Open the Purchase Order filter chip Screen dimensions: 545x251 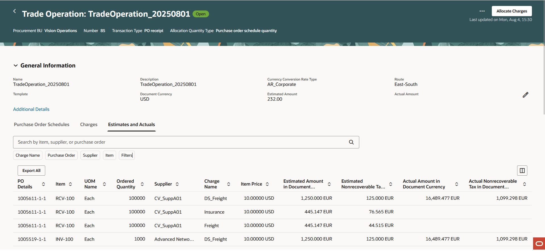[61, 155]
